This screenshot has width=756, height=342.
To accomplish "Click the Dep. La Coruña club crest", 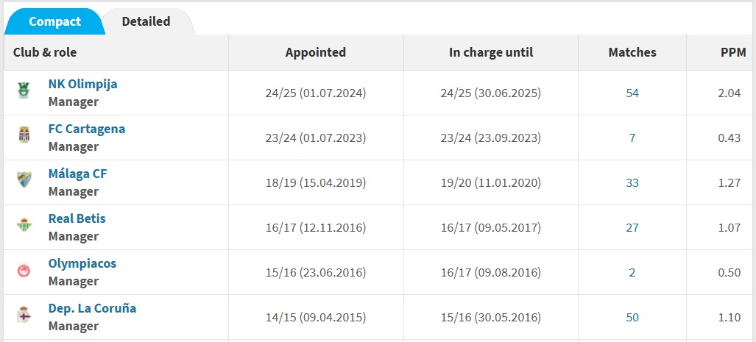I will click(24, 316).
